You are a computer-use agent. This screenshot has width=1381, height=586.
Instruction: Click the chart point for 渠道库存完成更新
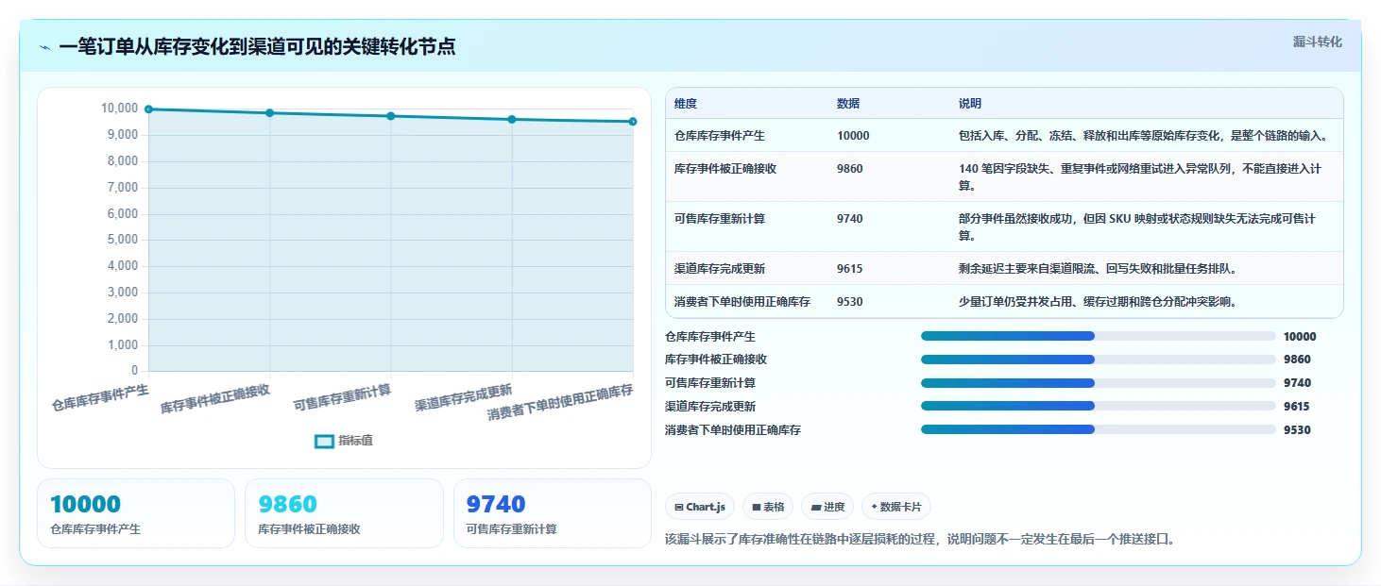(x=512, y=119)
